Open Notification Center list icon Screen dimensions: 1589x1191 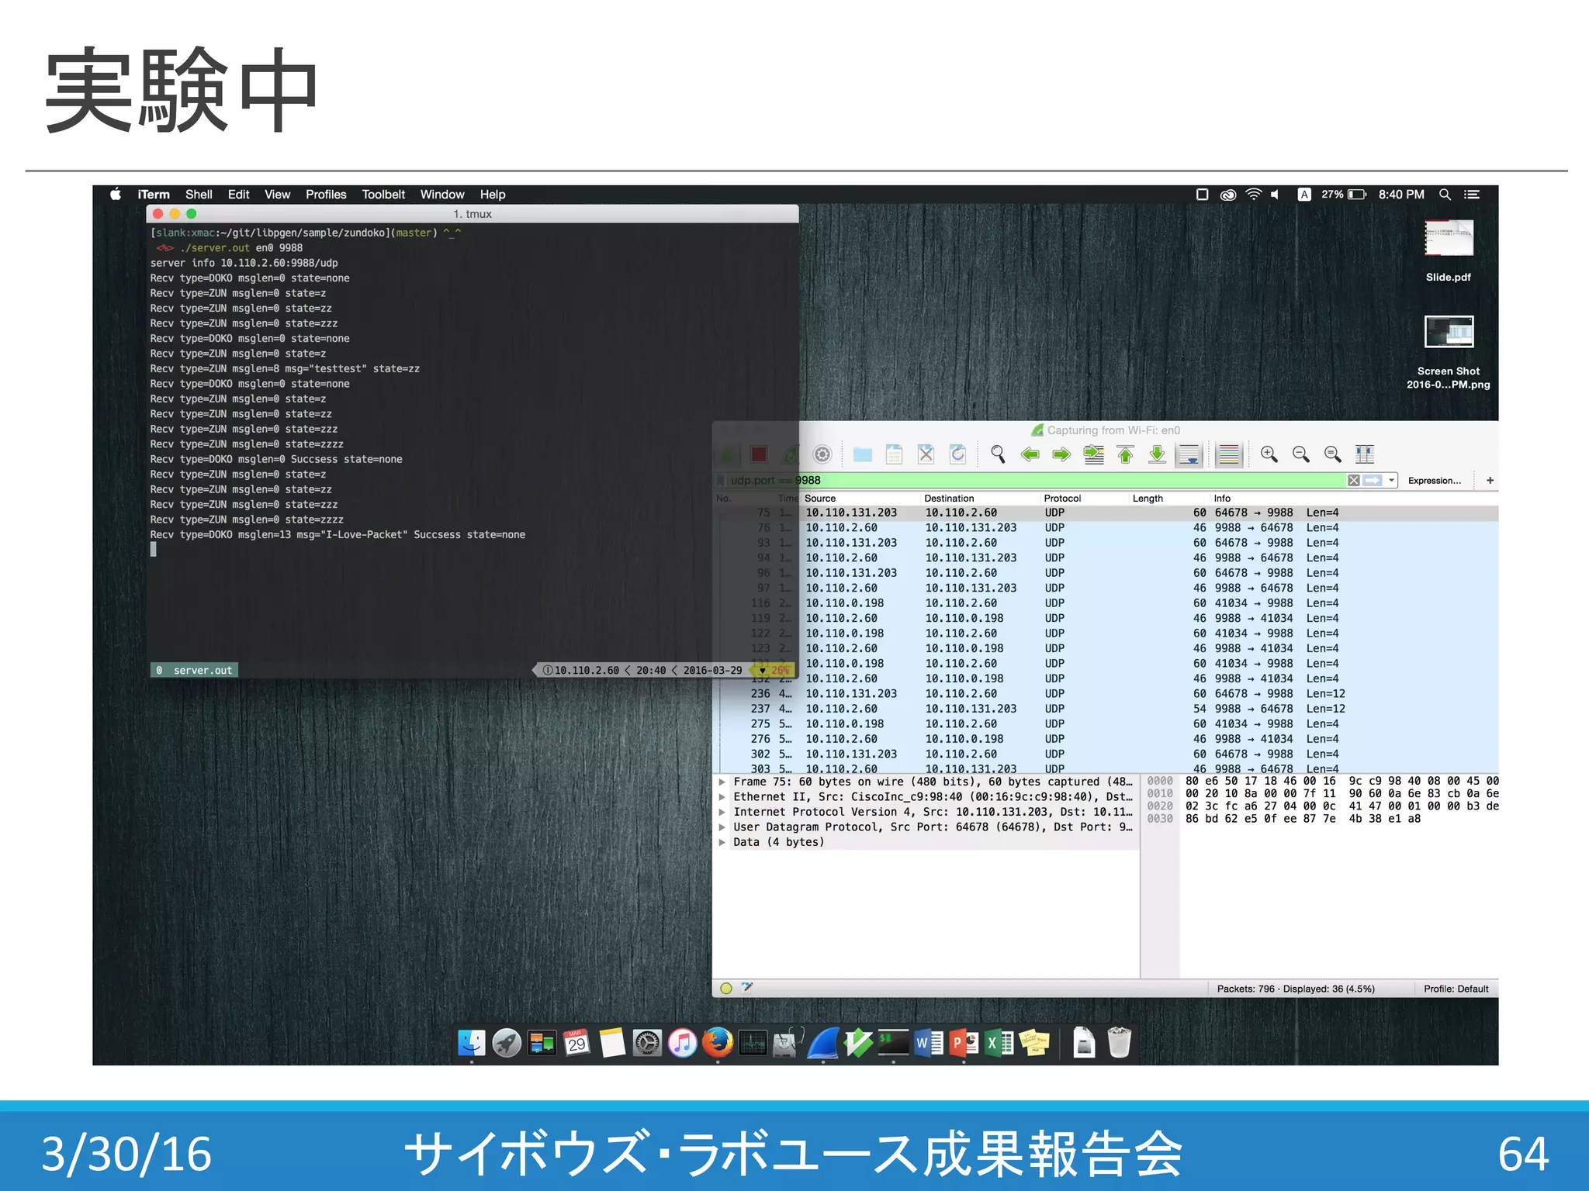tap(1472, 195)
